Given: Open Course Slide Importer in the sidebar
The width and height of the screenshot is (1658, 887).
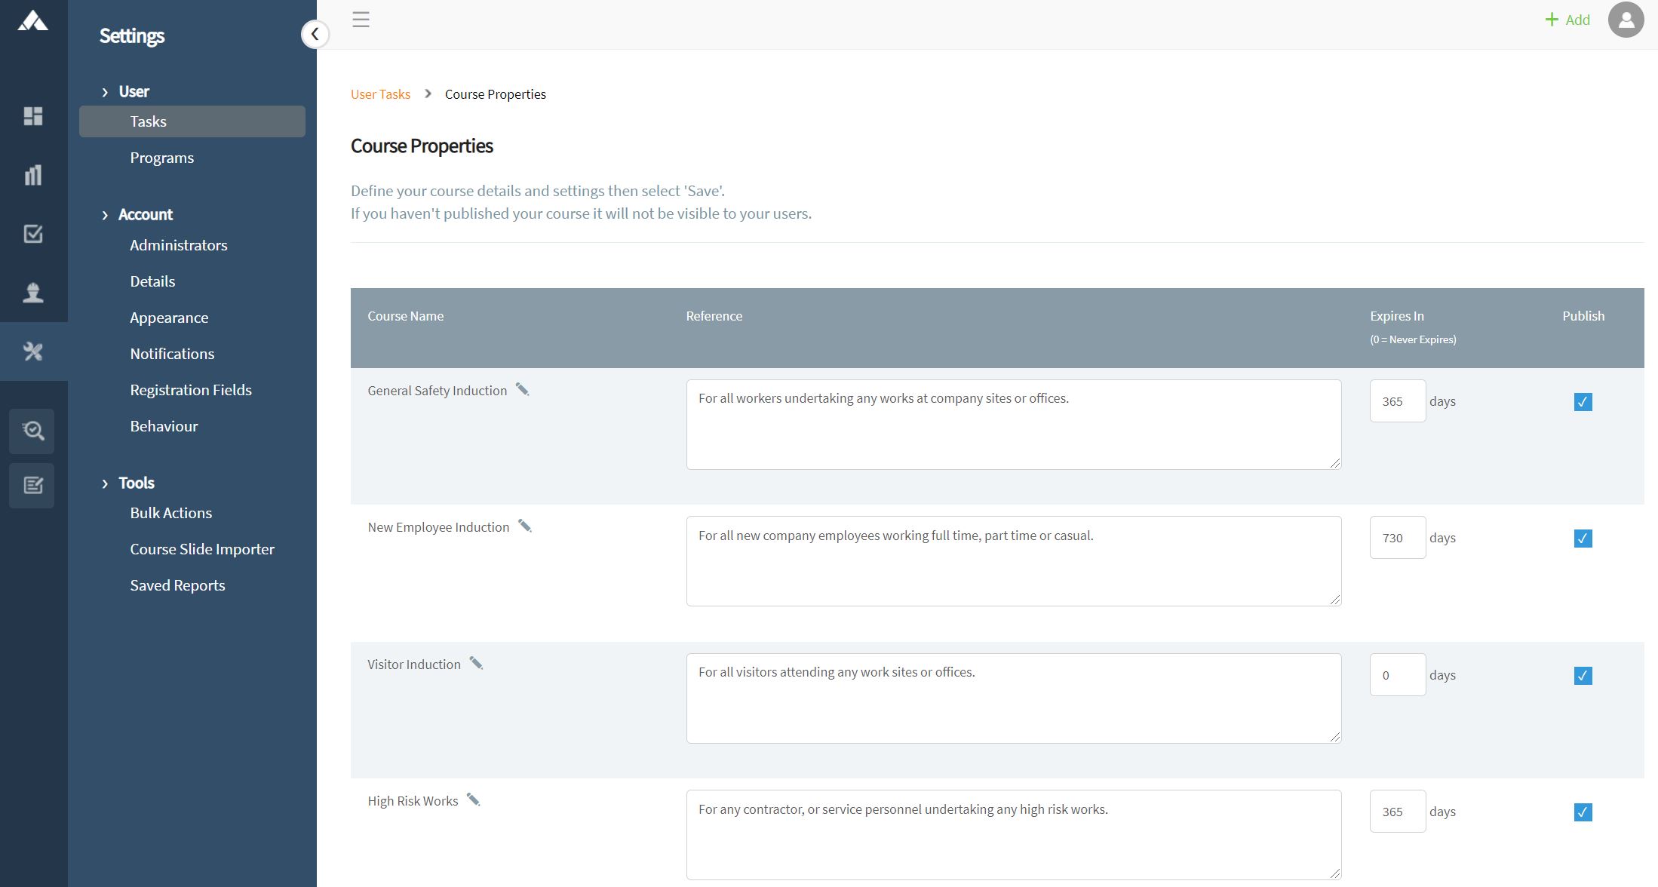Looking at the screenshot, I should point(202,549).
